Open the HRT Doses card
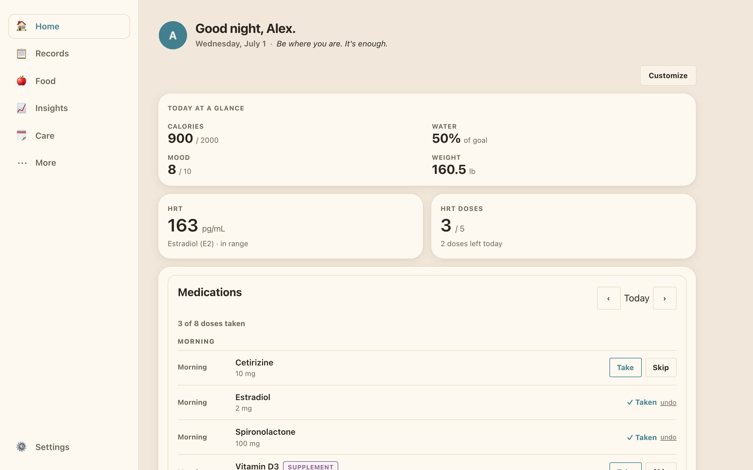This screenshot has height=470, width=753. 563,226
